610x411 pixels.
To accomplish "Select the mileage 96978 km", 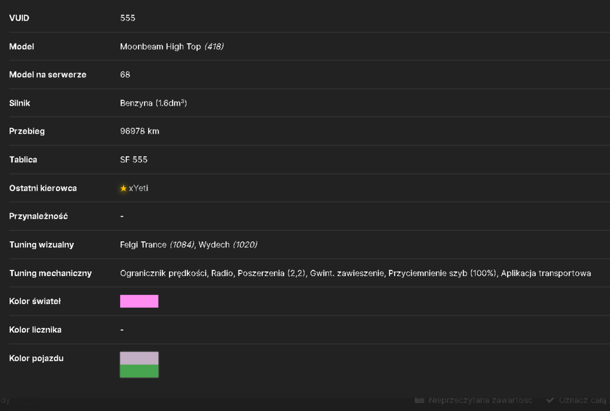I will tap(140, 131).
